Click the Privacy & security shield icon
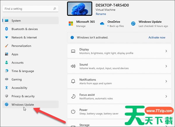 7,96
